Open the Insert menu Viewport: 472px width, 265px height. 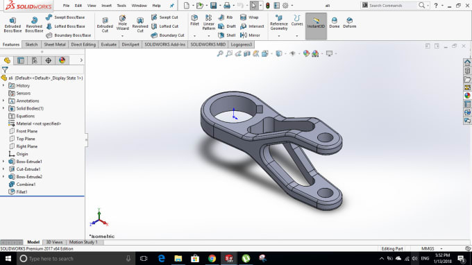(x=106, y=6)
